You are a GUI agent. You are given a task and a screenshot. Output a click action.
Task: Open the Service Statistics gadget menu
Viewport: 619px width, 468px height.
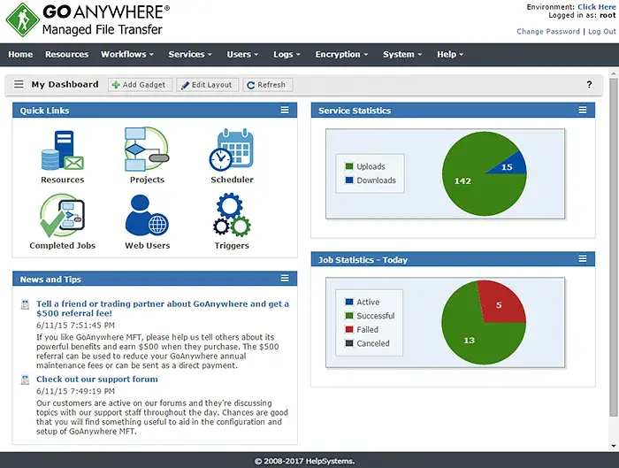pos(582,111)
